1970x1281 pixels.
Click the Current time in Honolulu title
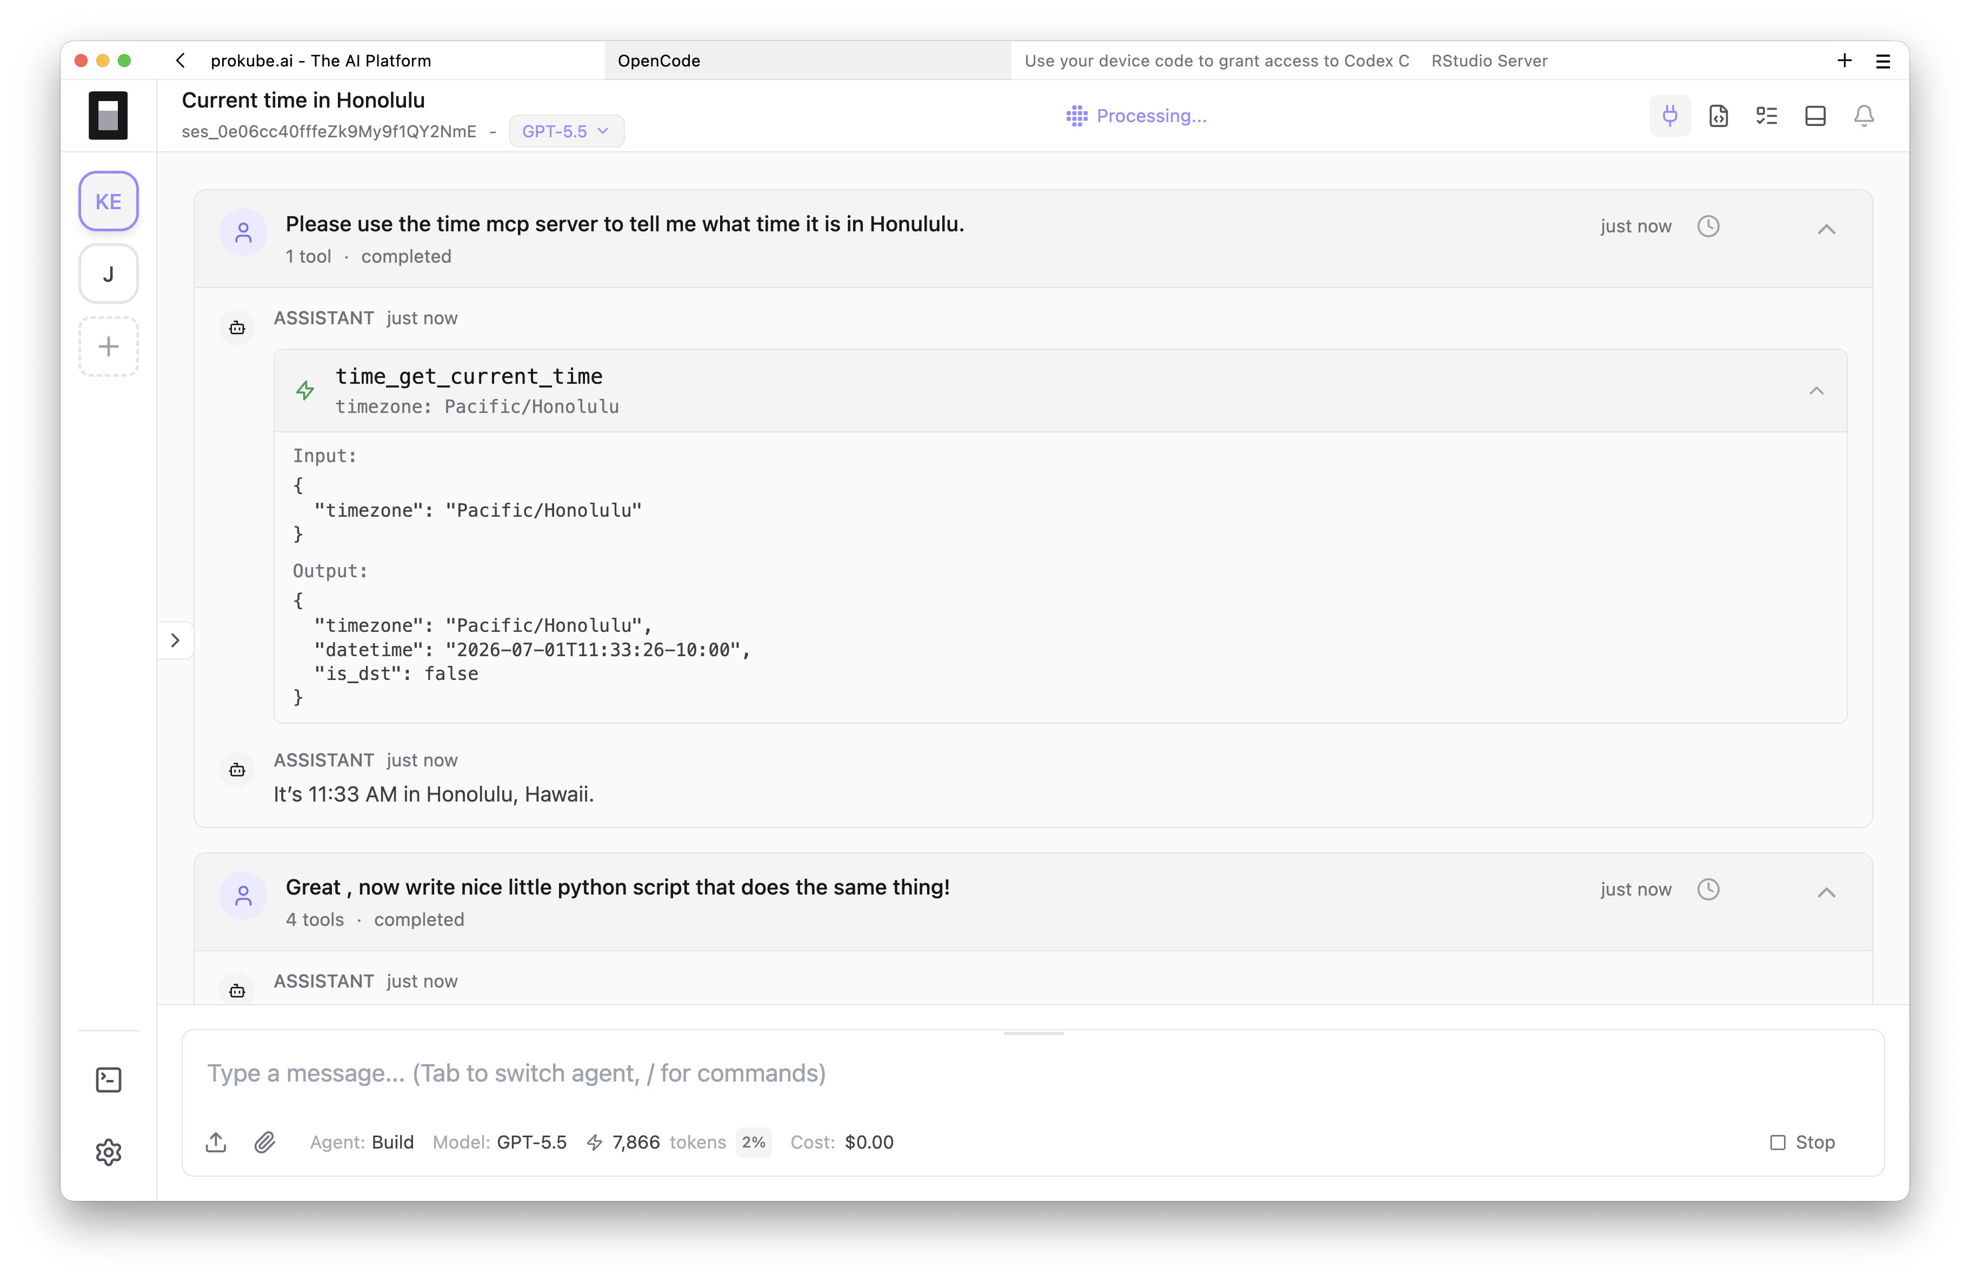click(303, 100)
